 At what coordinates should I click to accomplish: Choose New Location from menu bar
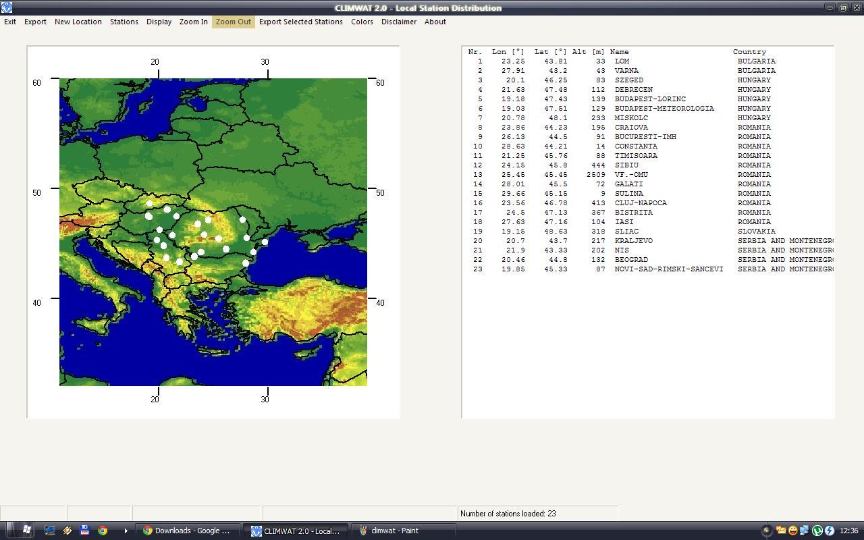pyautogui.click(x=78, y=22)
